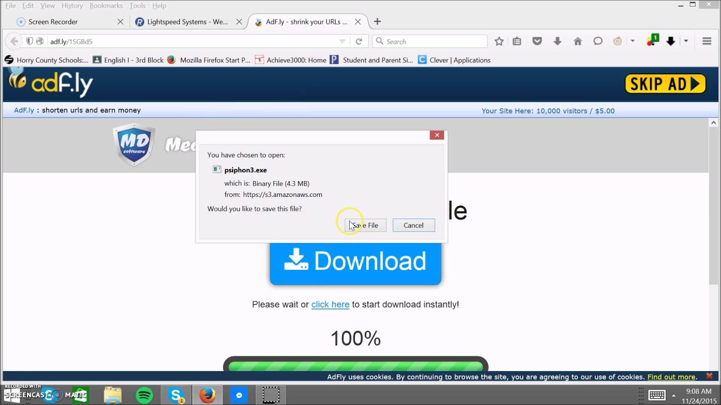Click the adf.ly bee logo

[x=51, y=84]
